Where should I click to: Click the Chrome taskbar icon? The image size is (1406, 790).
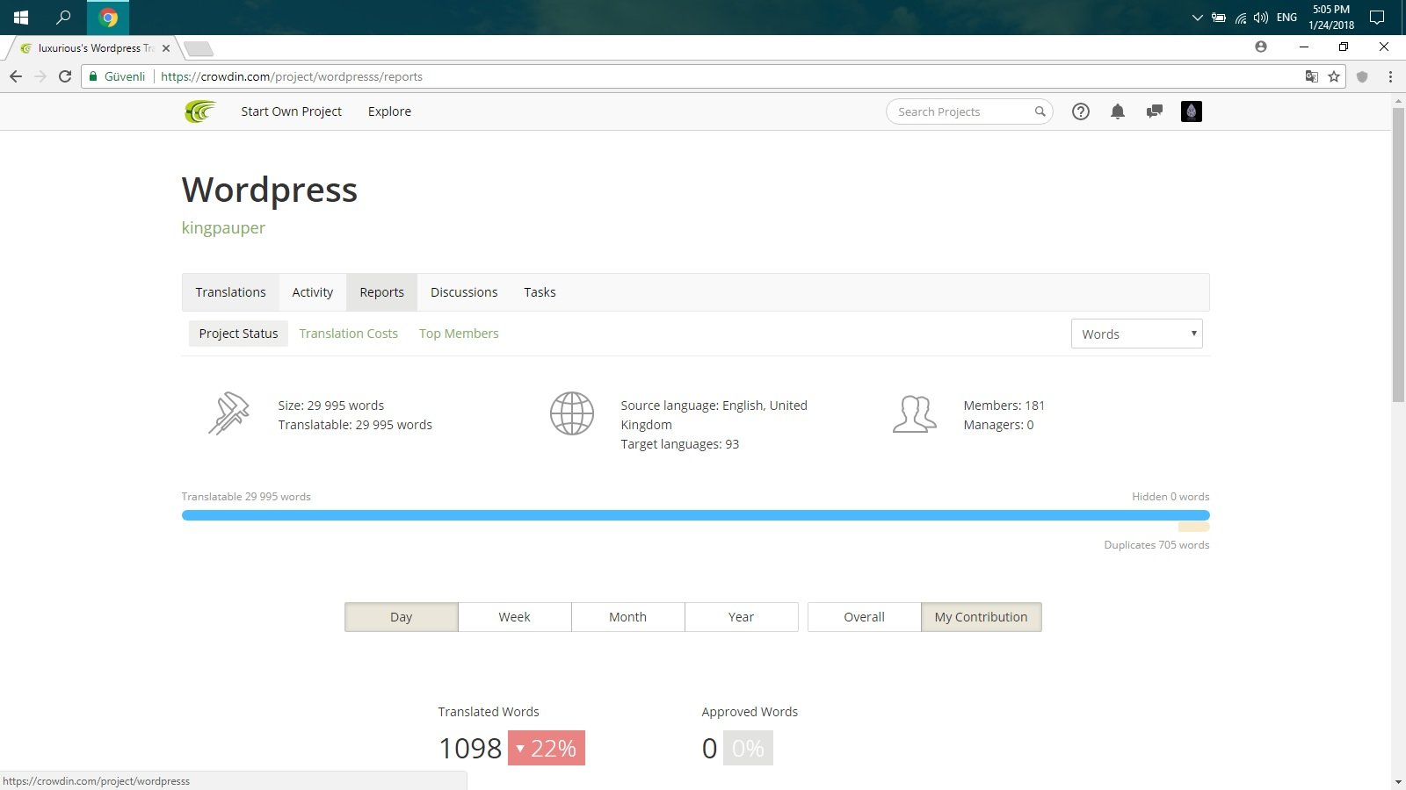pos(108,18)
